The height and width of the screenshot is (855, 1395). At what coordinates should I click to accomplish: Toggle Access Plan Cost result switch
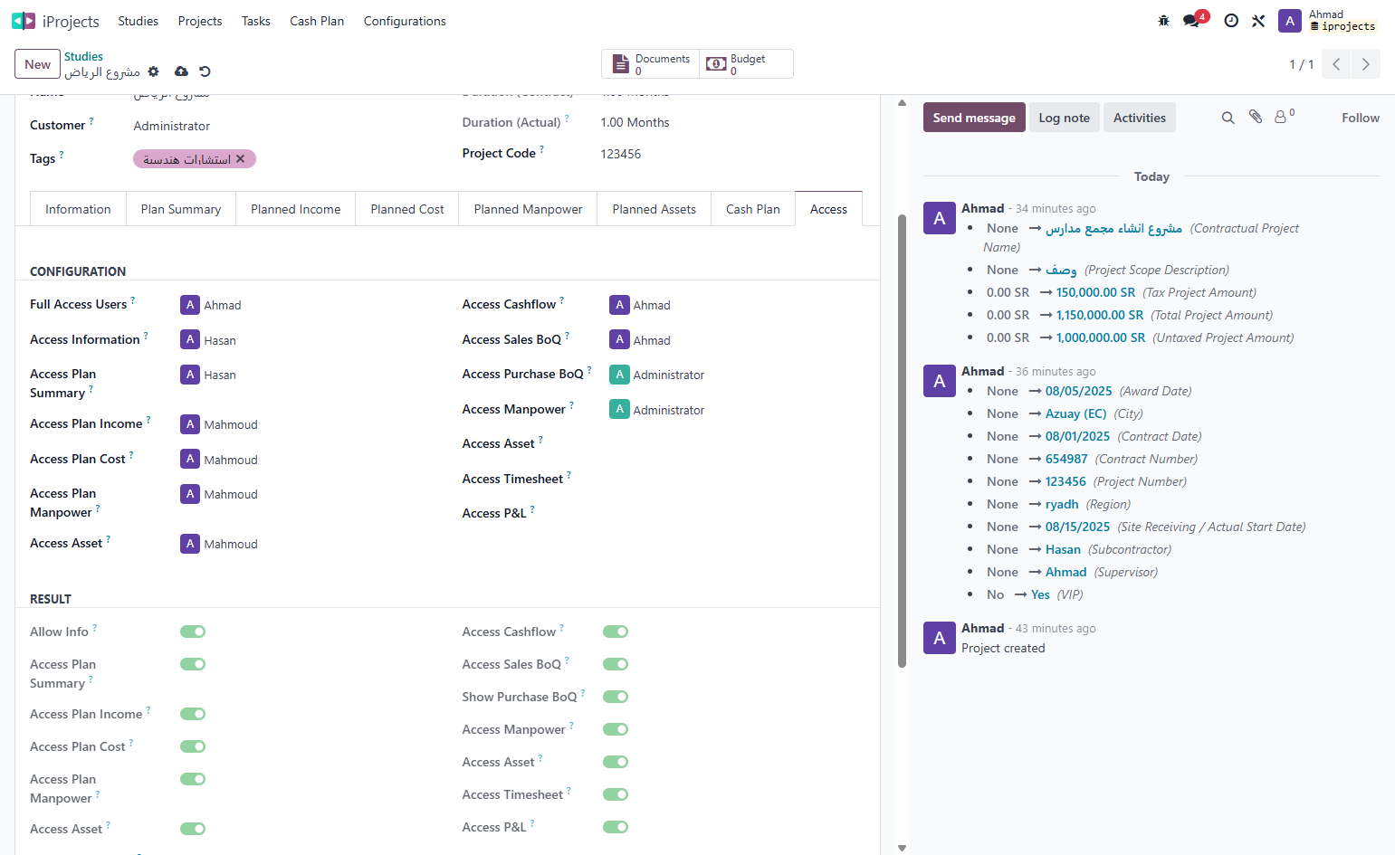(193, 746)
